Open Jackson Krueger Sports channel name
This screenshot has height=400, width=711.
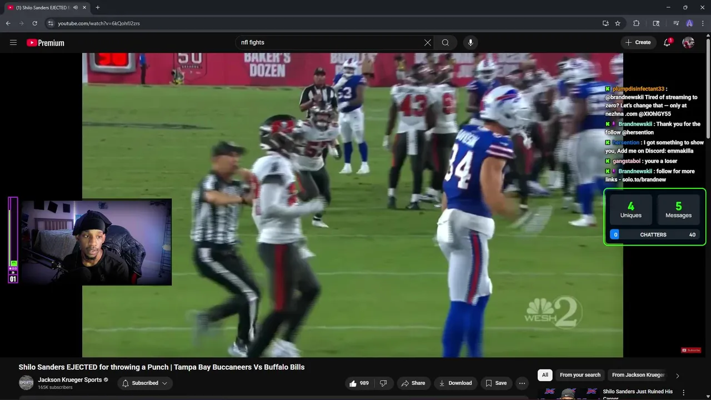70,380
